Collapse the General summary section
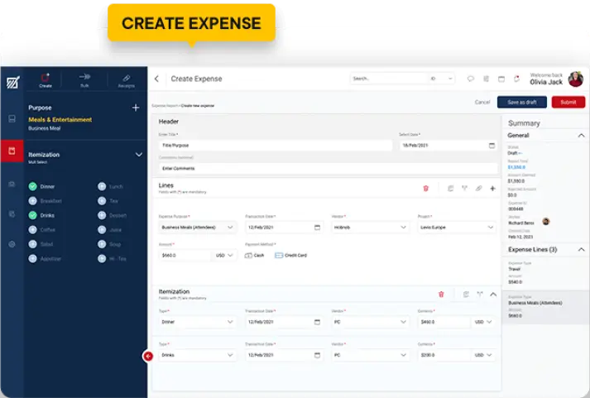Image resolution: width=590 pixels, height=398 pixels. pos(582,136)
